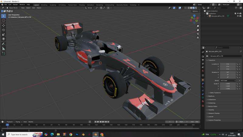Toggle viewport overlays button
Image resolution: width=243 pixels, height=137 pixels.
tap(180, 8)
